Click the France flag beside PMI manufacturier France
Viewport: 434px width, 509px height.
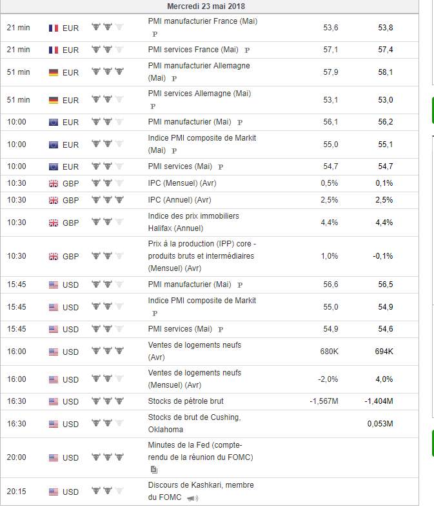click(54, 28)
